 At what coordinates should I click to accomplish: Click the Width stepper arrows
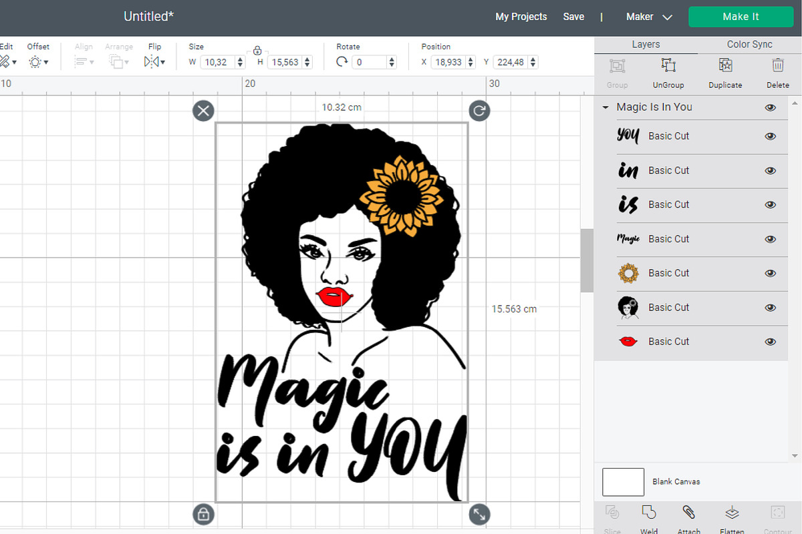[241, 62]
